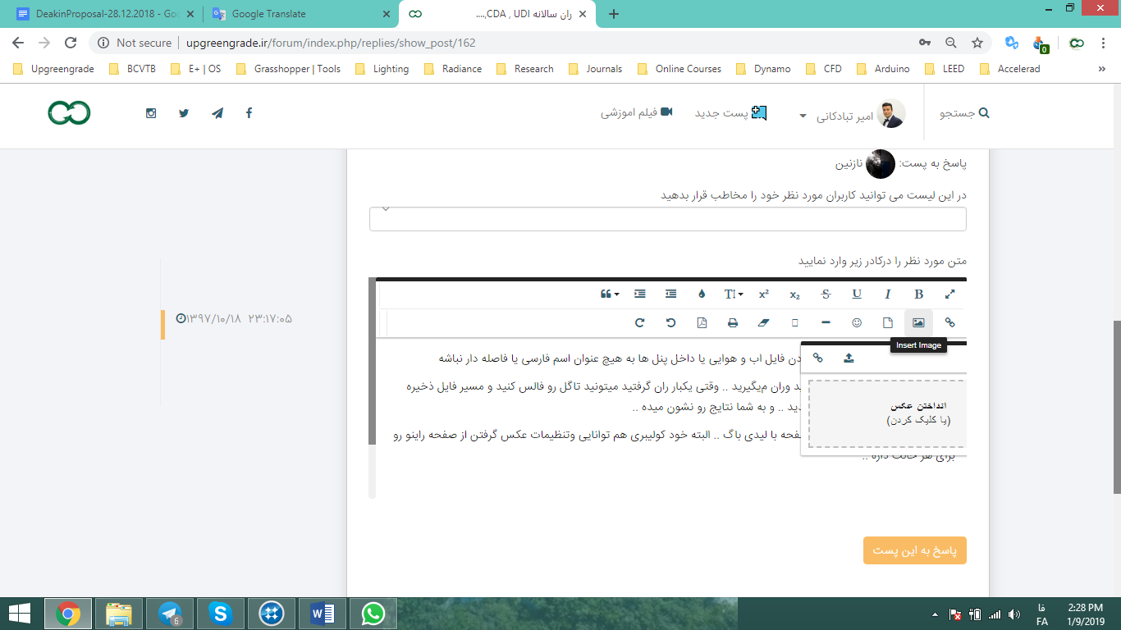Toggle fullscreen mode in the editor toolbar
Viewport: 1121px width, 630px height.
950,294
